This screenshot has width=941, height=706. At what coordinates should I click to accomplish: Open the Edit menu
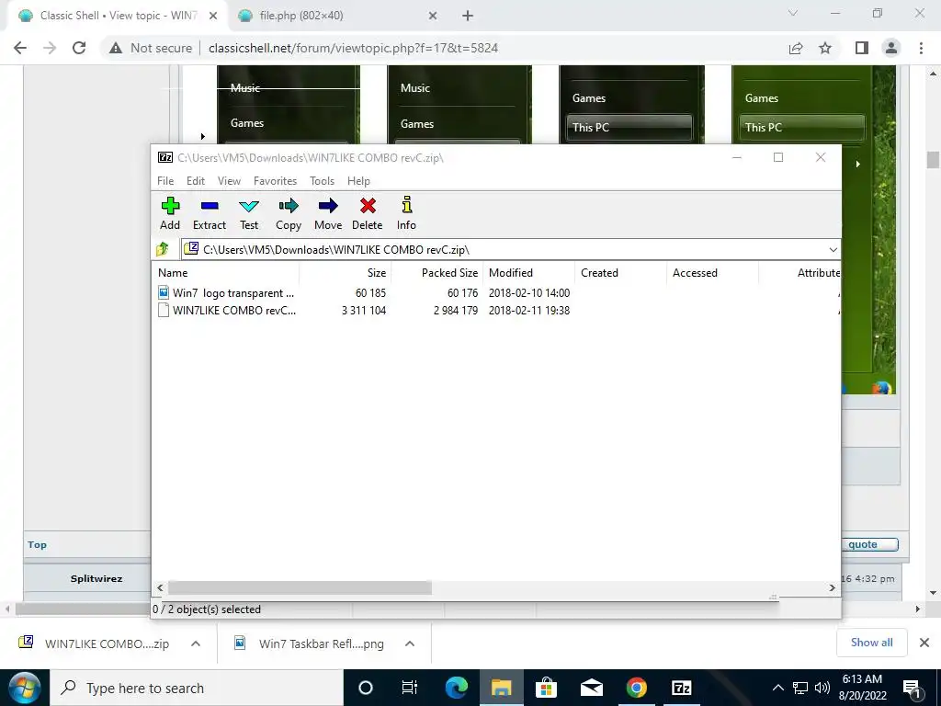(196, 181)
